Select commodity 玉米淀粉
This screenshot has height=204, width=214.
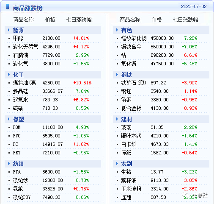pyautogui.click(x=131, y=189)
